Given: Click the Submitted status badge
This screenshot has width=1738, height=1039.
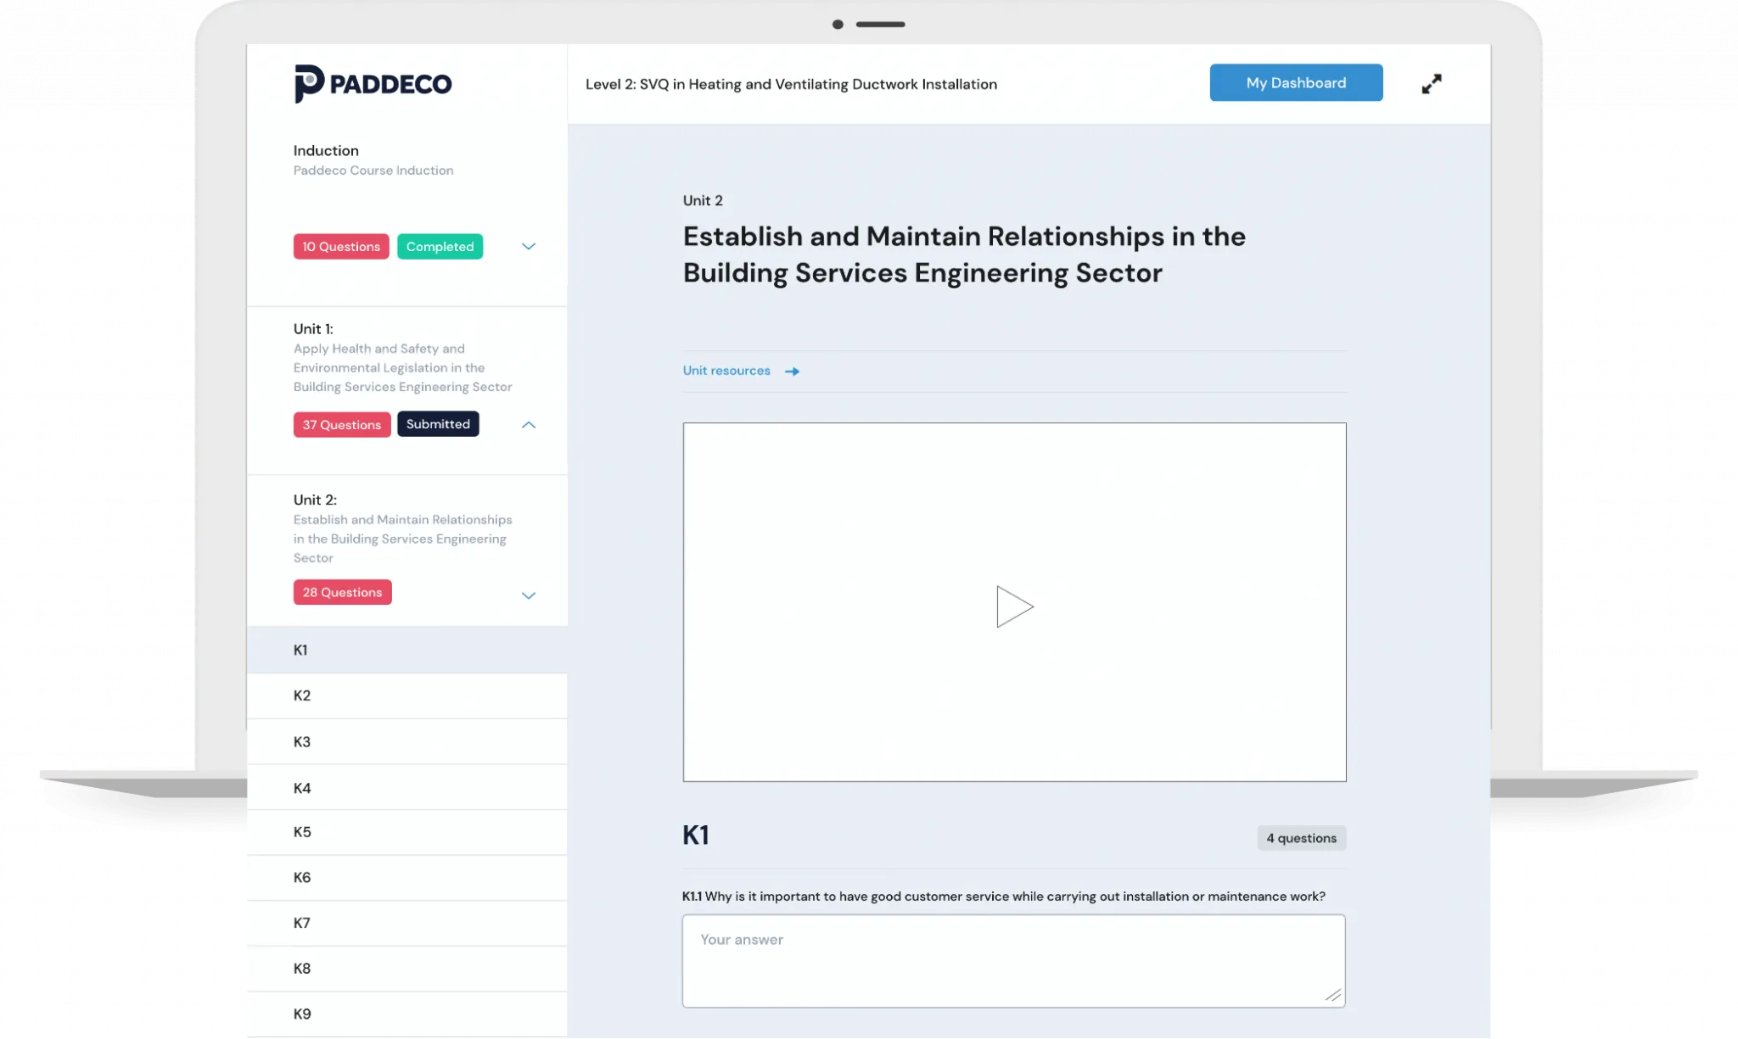Looking at the screenshot, I should pos(438,424).
